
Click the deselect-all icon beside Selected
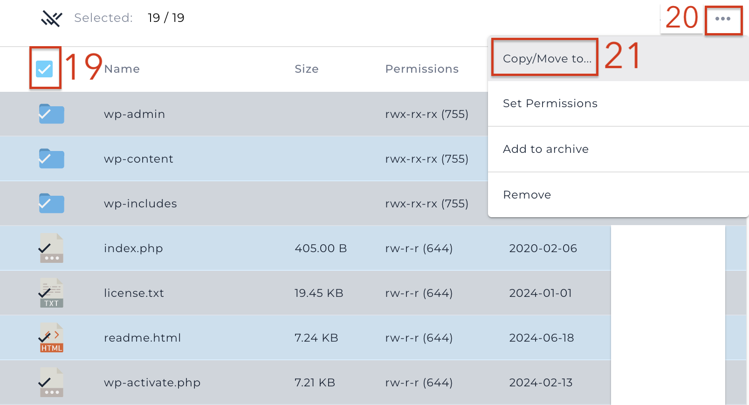(x=51, y=19)
